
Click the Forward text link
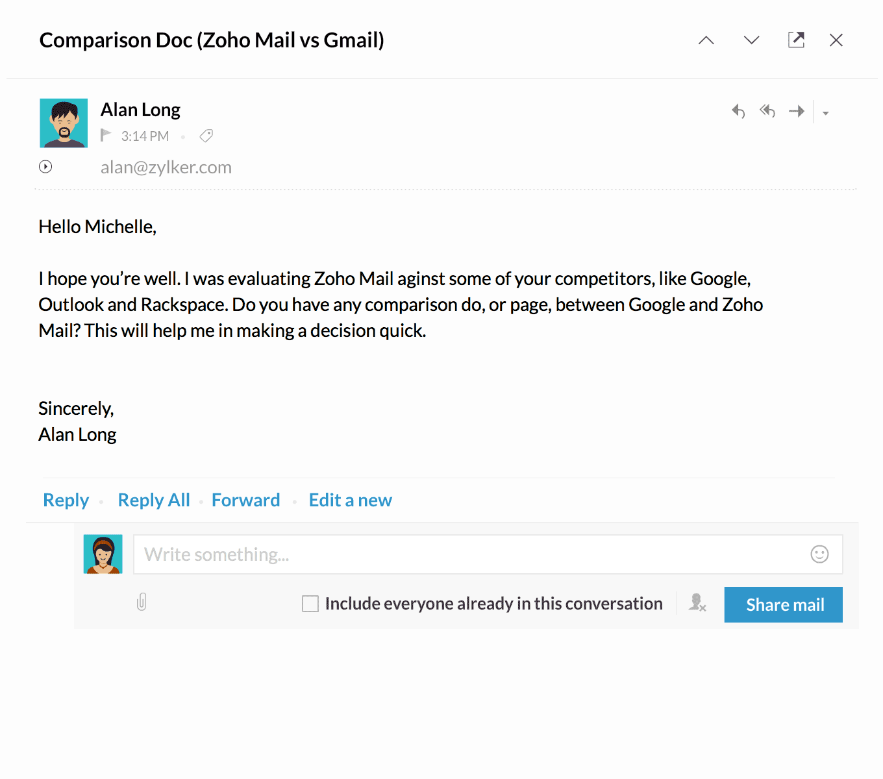click(x=245, y=500)
